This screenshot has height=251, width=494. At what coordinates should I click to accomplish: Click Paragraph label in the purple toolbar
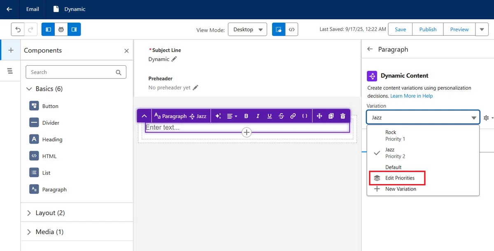point(170,116)
